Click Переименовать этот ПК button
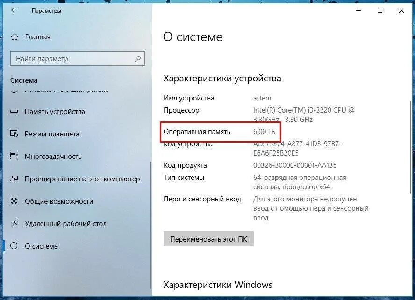This screenshot has height=300, width=415. pos(208,239)
